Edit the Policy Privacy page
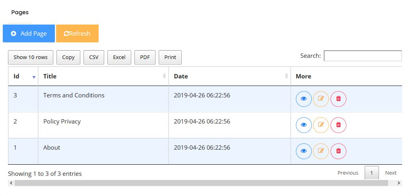Viewport: 410px width, 196px height. (321, 125)
